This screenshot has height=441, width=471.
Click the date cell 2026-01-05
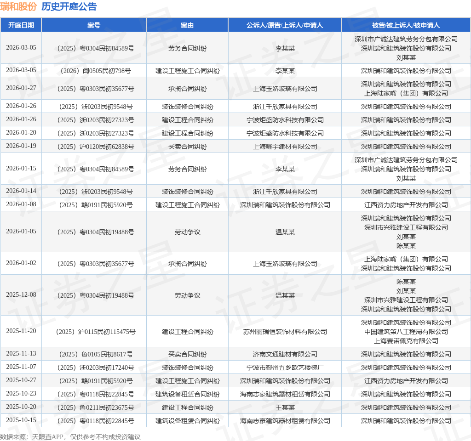tap(21, 232)
